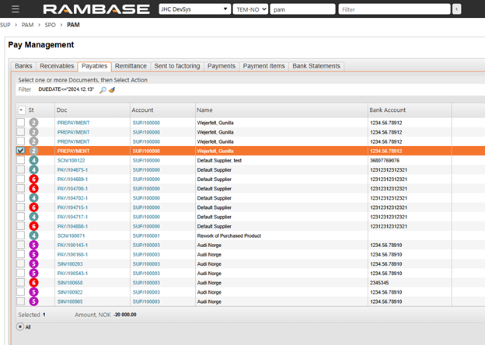Viewport: 485px width, 345px height.
Task: Click the collapse arrow beside top Filter field
Action: [456, 9]
